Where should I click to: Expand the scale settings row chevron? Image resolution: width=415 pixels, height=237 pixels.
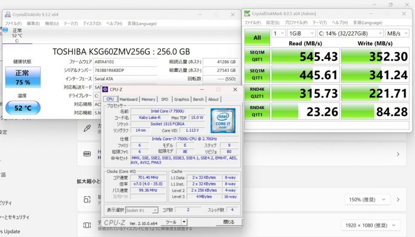(398, 199)
